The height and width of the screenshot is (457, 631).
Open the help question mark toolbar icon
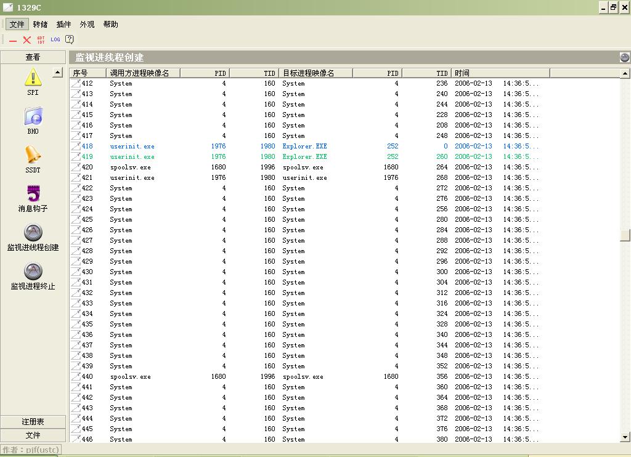tap(70, 39)
